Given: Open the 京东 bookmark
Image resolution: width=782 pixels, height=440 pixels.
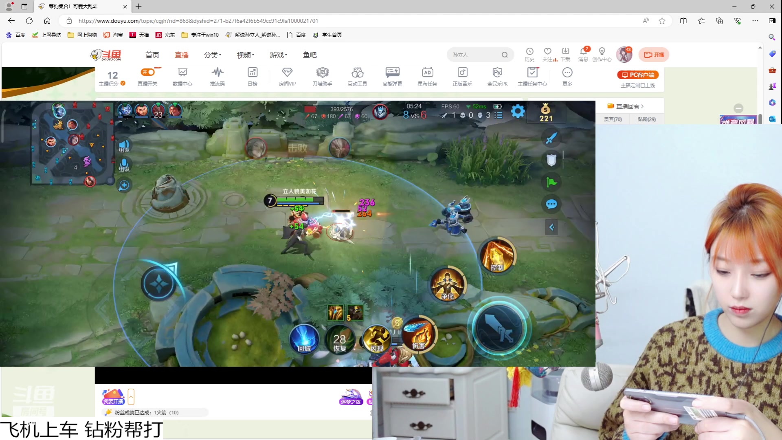Looking at the screenshot, I should (x=165, y=35).
